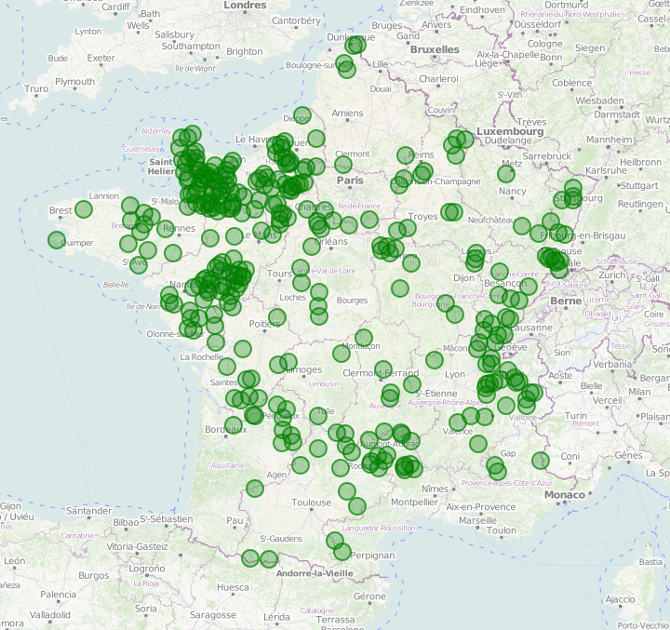Select the Bruxelles city label

click(x=435, y=48)
